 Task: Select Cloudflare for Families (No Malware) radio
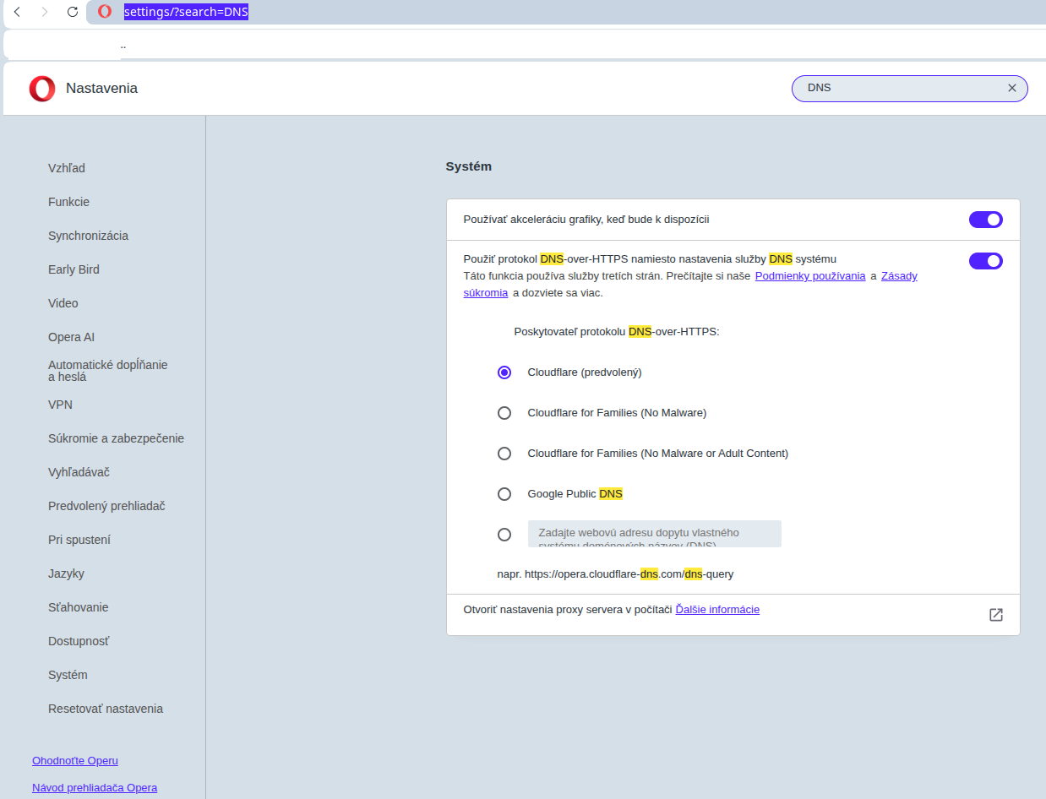504,413
